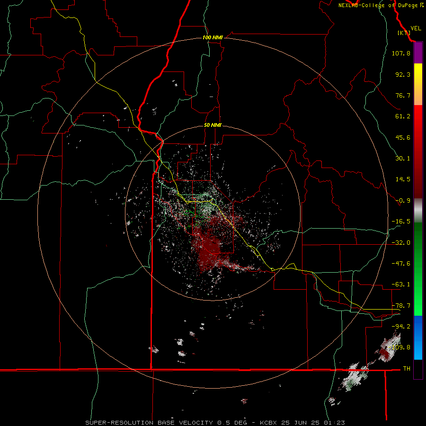Select the 92.3 value on velocity scale

pos(403,74)
